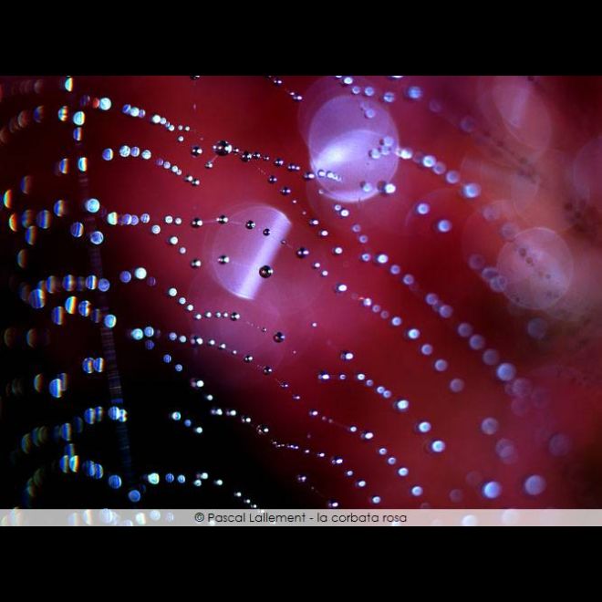Click the hyphen between author name and title
The width and height of the screenshot is (602, 602).
(311, 518)
